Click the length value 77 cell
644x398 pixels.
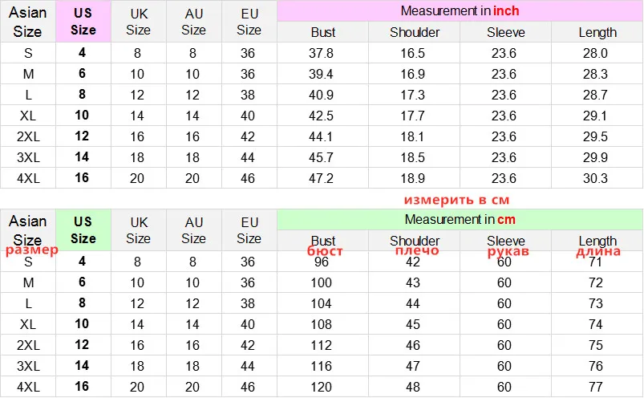(597, 387)
